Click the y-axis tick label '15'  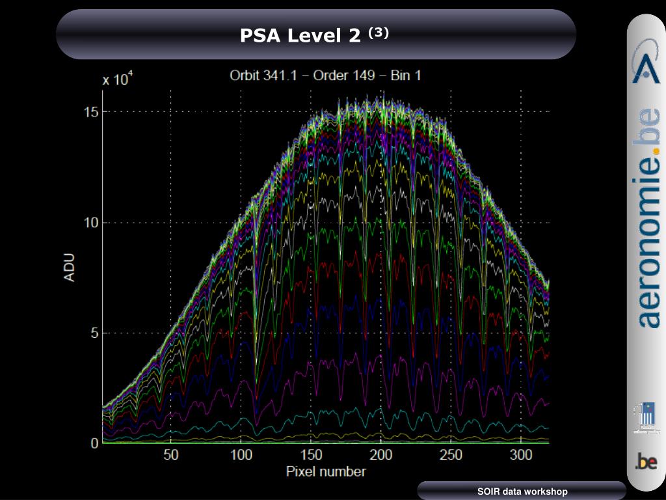point(91,112)
